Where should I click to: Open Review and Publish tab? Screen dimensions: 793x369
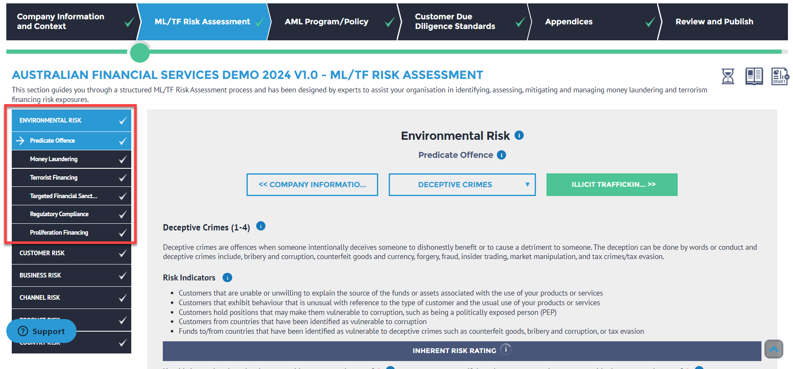(723, 22)
